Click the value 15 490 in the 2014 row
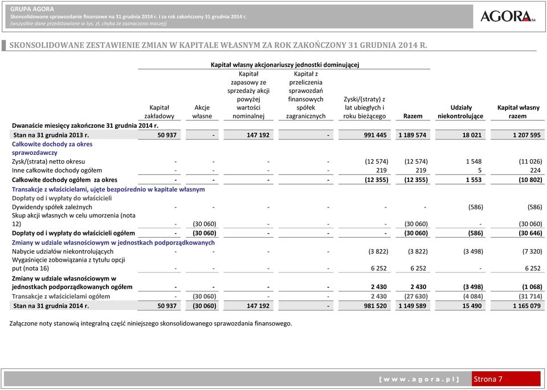The image size is (547, 390). coord(472,306)
